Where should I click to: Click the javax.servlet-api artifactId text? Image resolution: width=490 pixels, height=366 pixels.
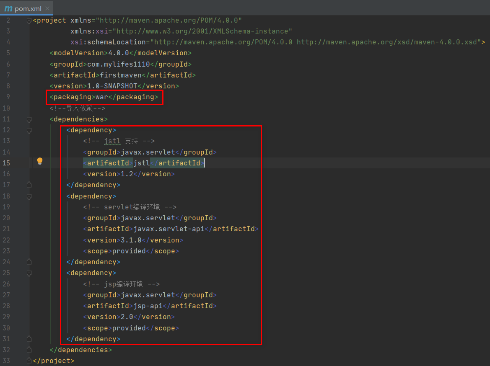point(169,229)
